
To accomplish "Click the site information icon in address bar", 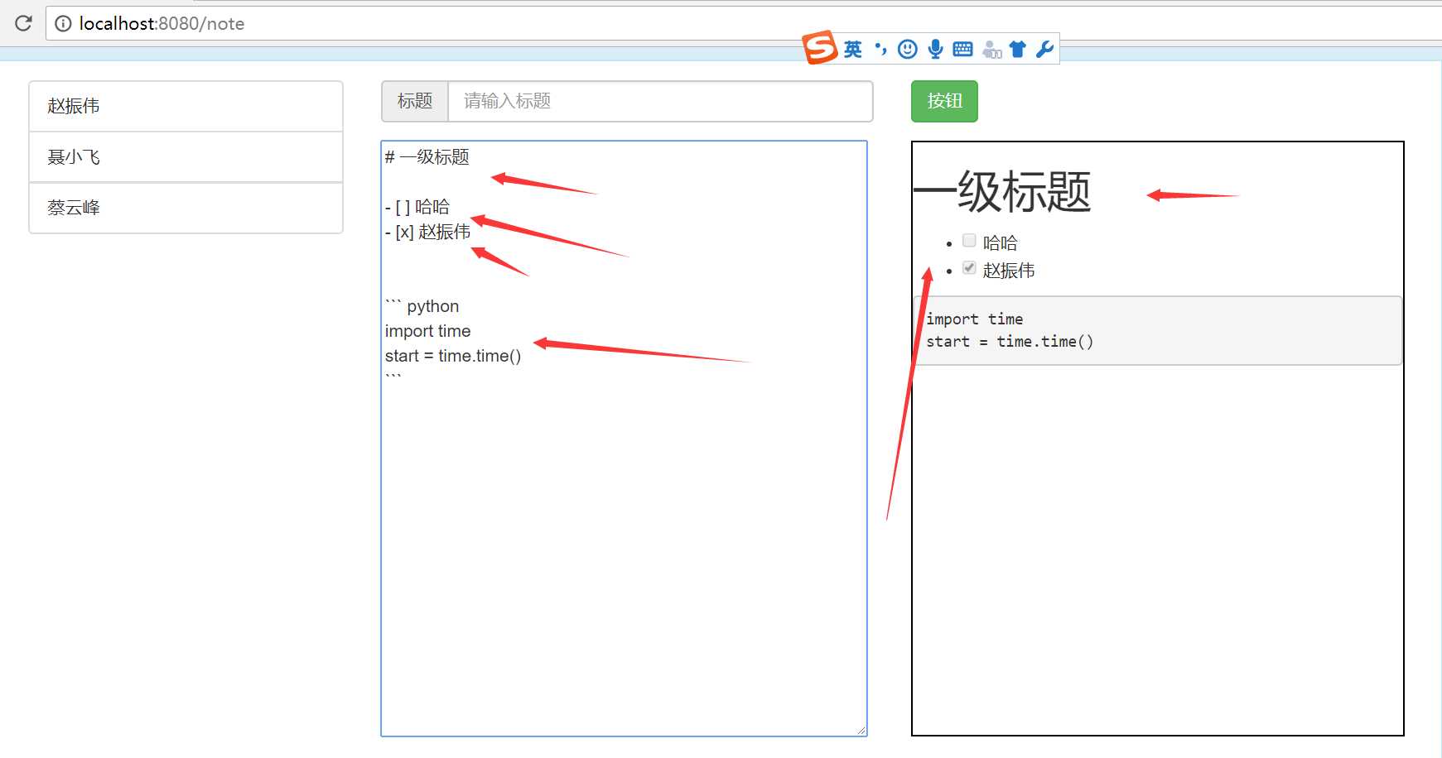I will (63, 23).
